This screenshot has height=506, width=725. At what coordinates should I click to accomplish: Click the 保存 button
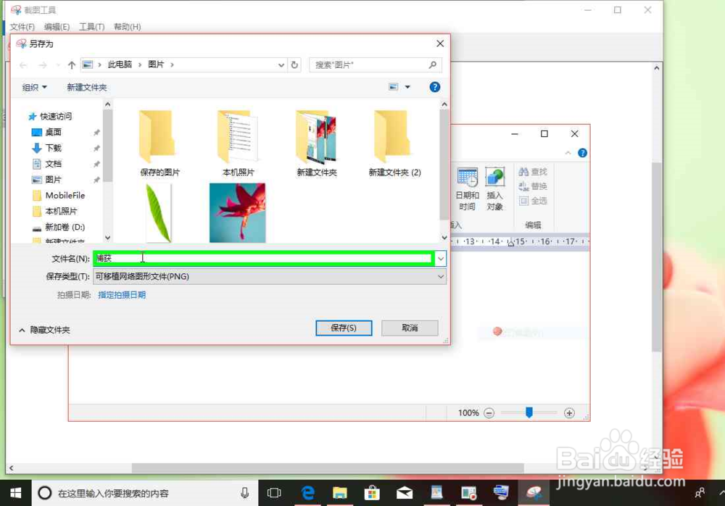pos(344,328)
